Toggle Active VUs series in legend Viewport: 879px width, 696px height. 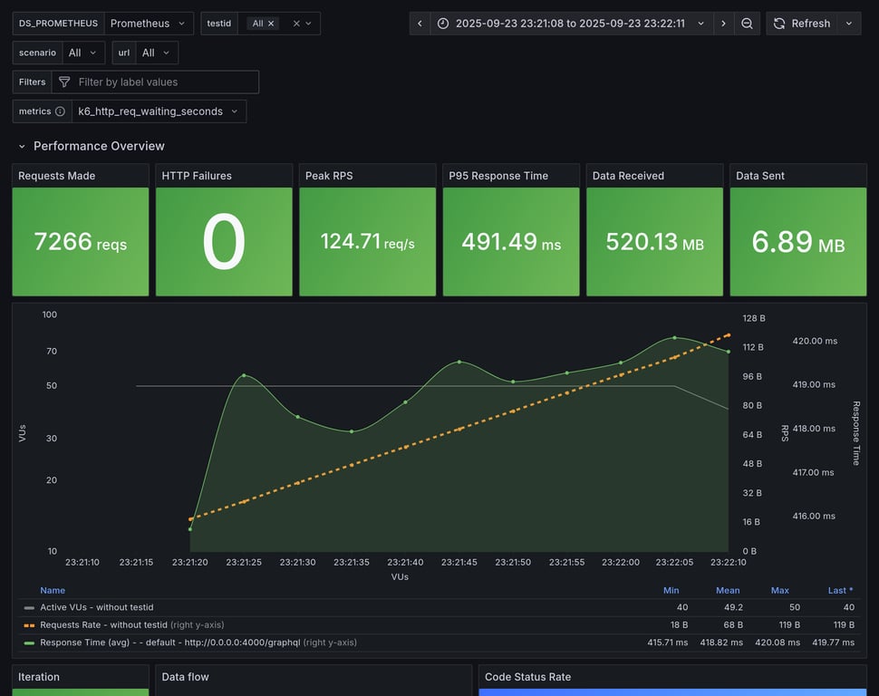(96, 607)
